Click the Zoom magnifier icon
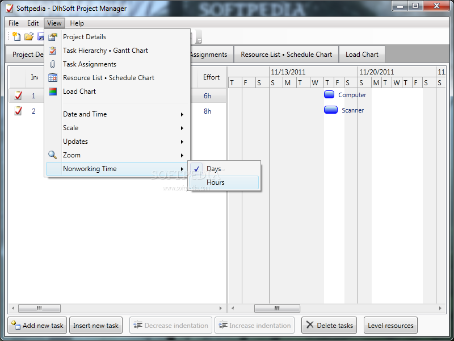The width and height of the screenshot is (454, 341). coord(52,155)
